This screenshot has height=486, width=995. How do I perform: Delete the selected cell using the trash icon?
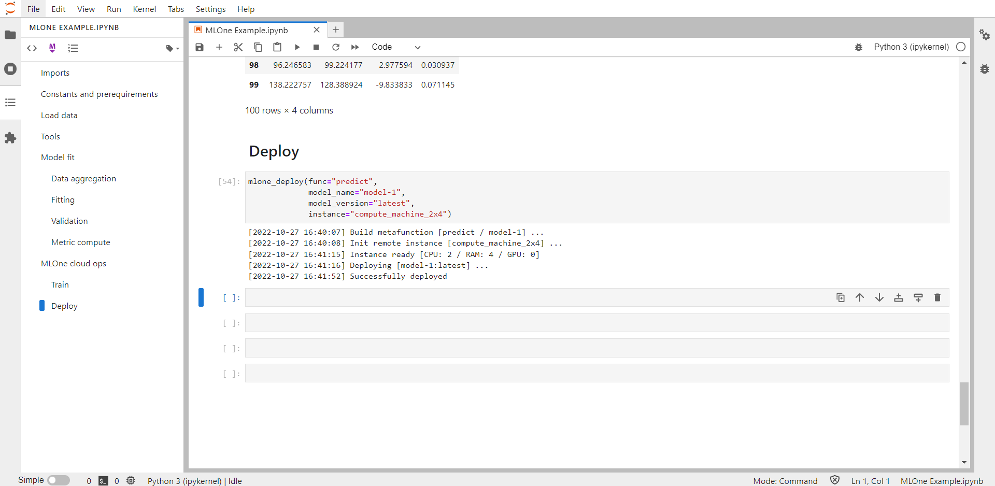pos(937,297)
